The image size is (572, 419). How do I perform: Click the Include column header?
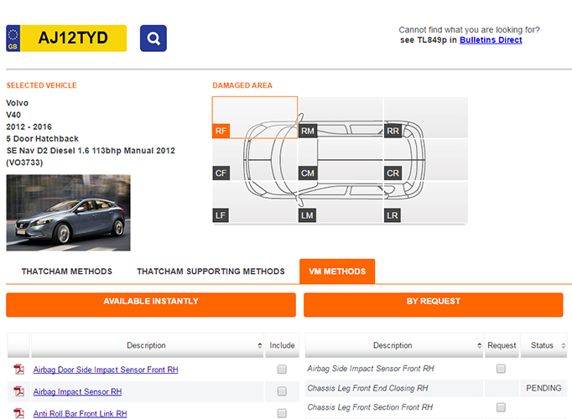click(282, 345)
